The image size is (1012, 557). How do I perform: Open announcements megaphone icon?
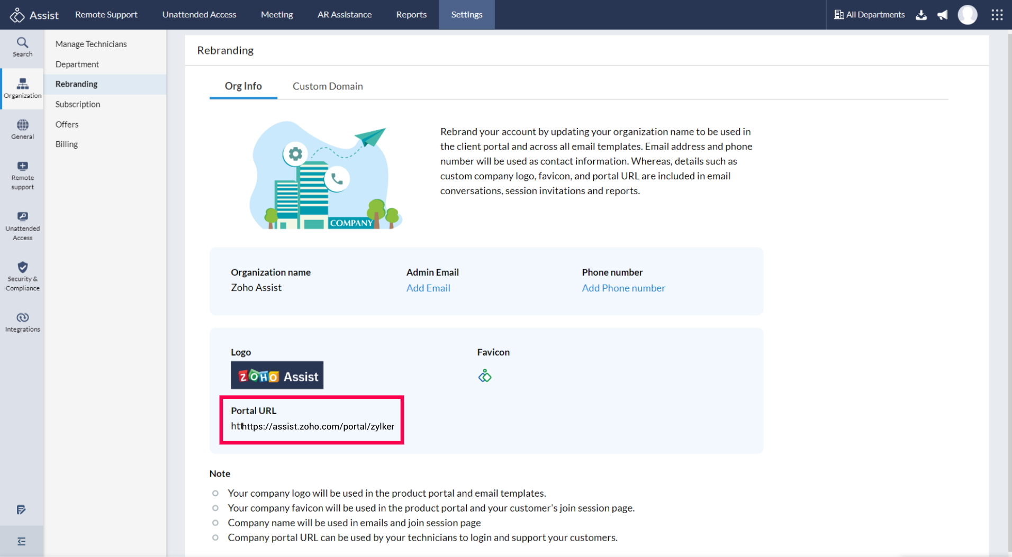[943, 15]
